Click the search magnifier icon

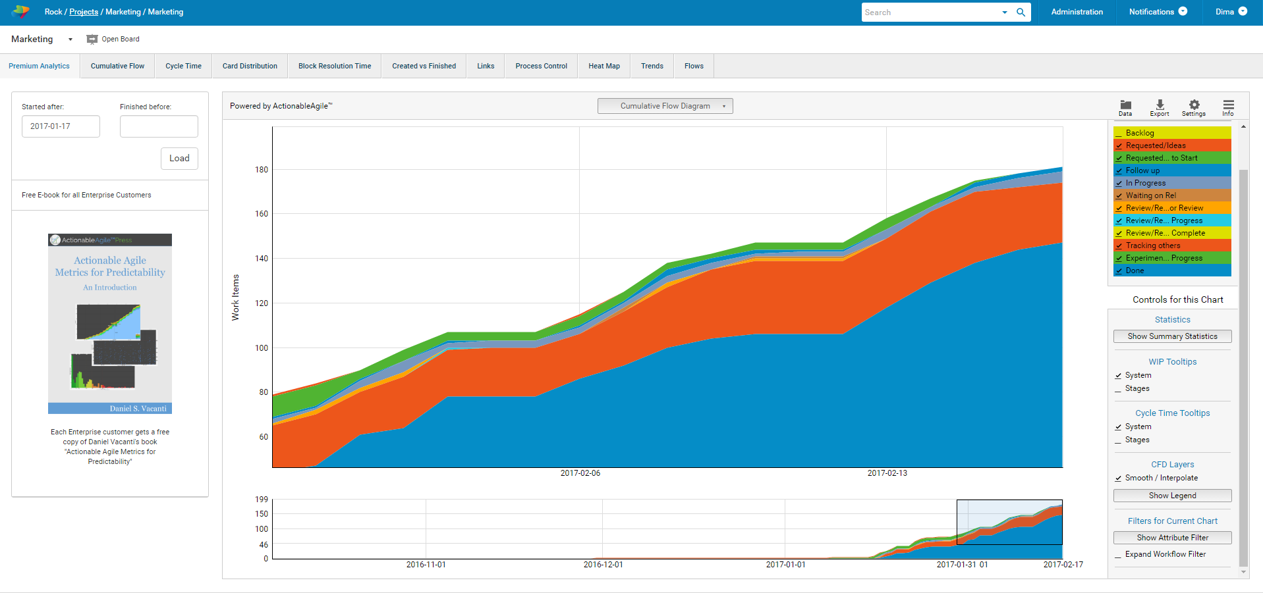click(1021, 13)
